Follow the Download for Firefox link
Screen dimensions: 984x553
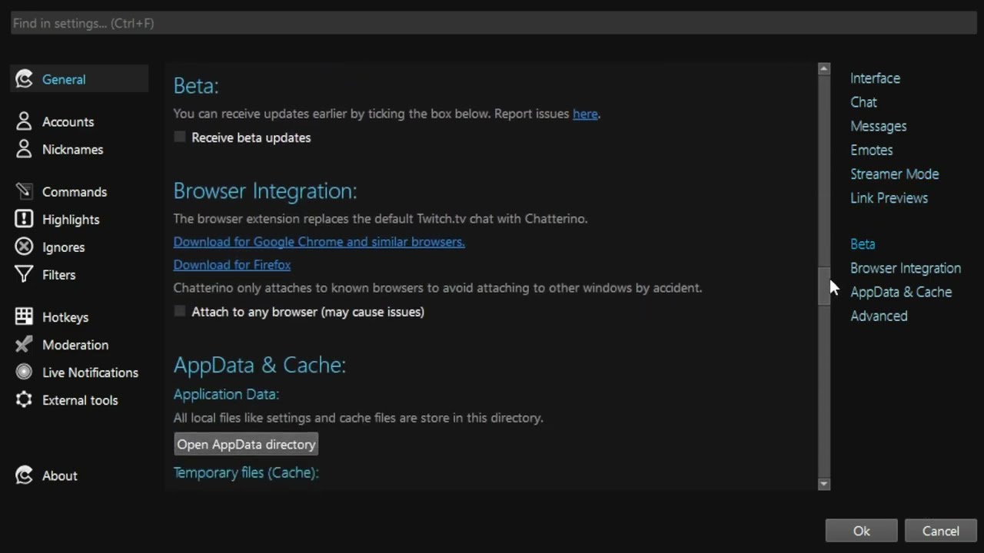pyautogui.click(x=232, y=264)
